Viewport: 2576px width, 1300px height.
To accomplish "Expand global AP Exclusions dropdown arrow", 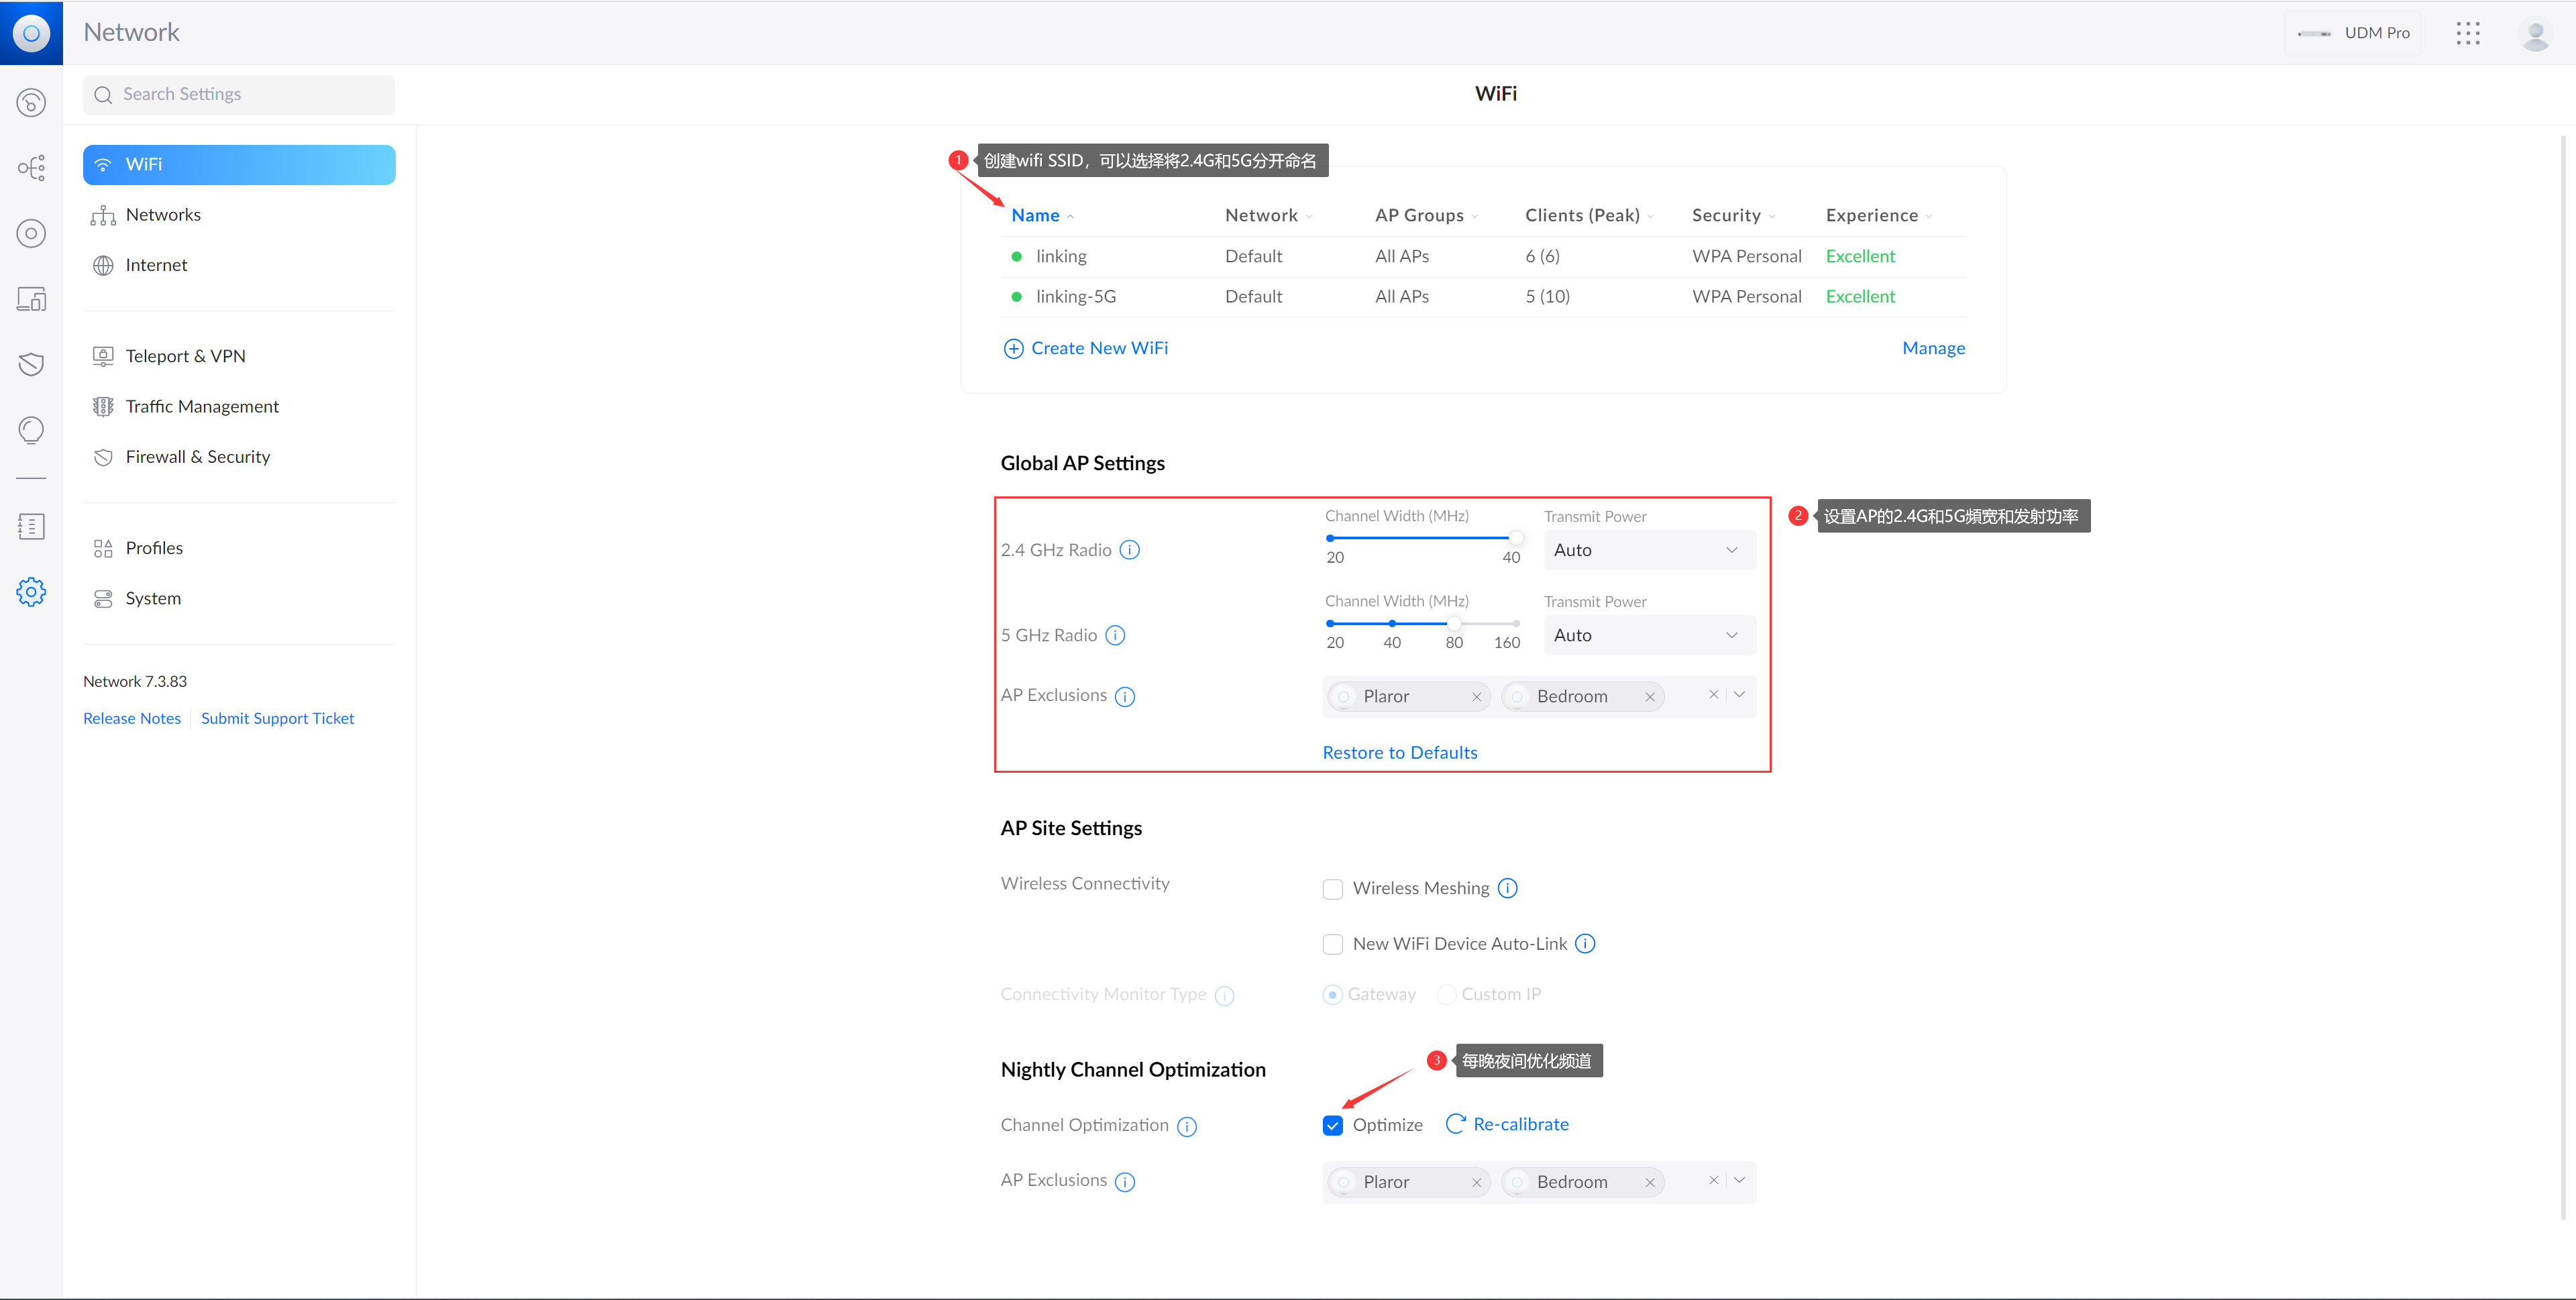I will (1740, 694).
